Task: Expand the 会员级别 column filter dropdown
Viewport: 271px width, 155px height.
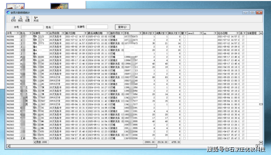Action: [x=63, y=33]
